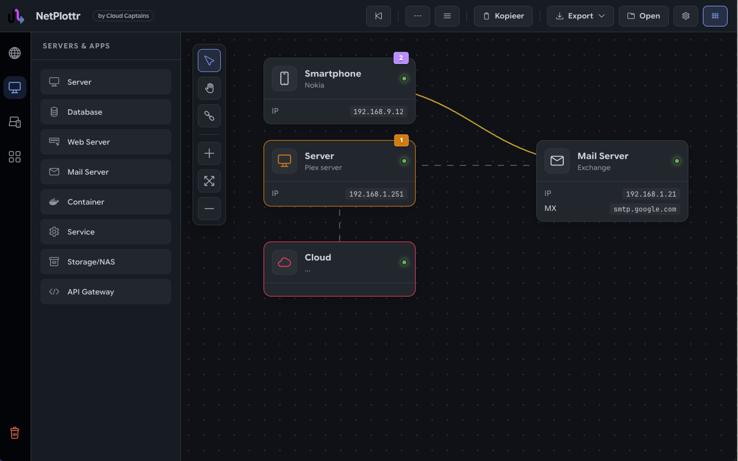738x461 pixels.
Task: Activate the hand pan tool
Action: point(209,88)
